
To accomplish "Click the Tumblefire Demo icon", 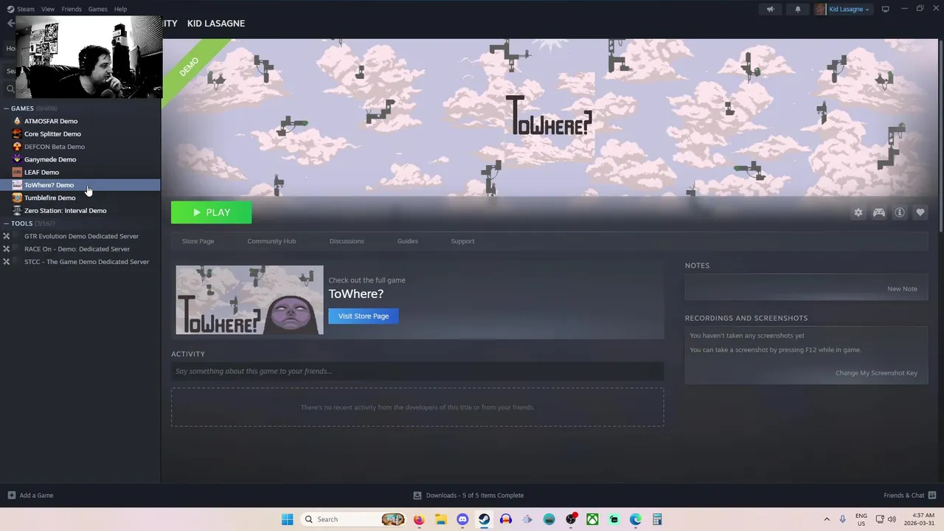I will [x=17, y=198].
